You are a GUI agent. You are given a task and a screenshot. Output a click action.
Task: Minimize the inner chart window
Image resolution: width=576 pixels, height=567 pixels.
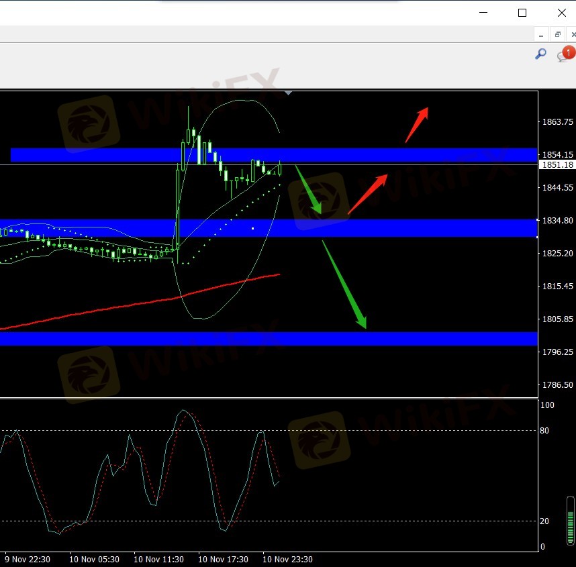click(x=541, y=34)
